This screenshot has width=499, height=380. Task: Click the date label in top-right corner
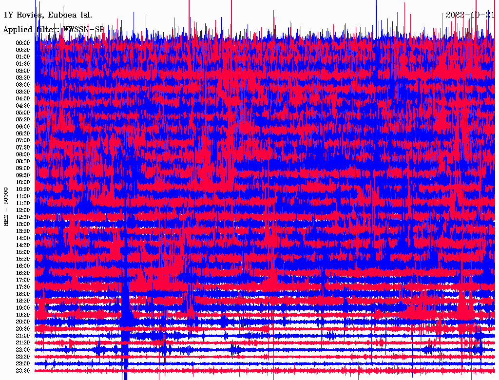point(471,15)
